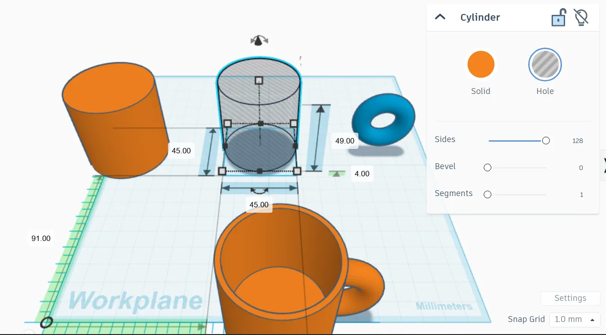
Task: Click the curved rotation handle below the cylinder
Action: (x=259, y=191)
